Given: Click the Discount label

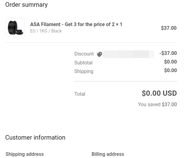Looking at the screenshot, I should (x=84, y=54).
